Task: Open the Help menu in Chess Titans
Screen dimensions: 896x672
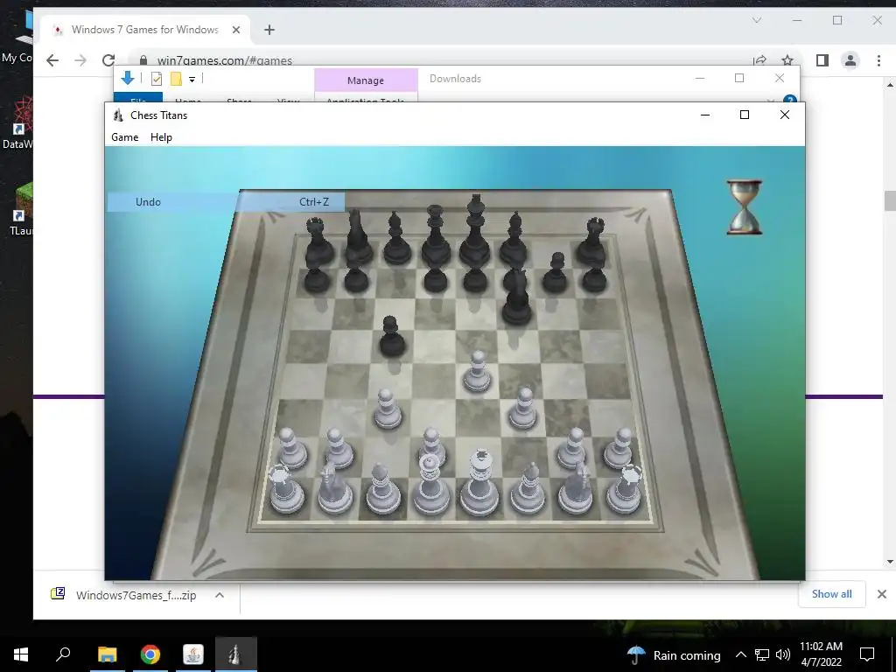Action: coord(161,137)
